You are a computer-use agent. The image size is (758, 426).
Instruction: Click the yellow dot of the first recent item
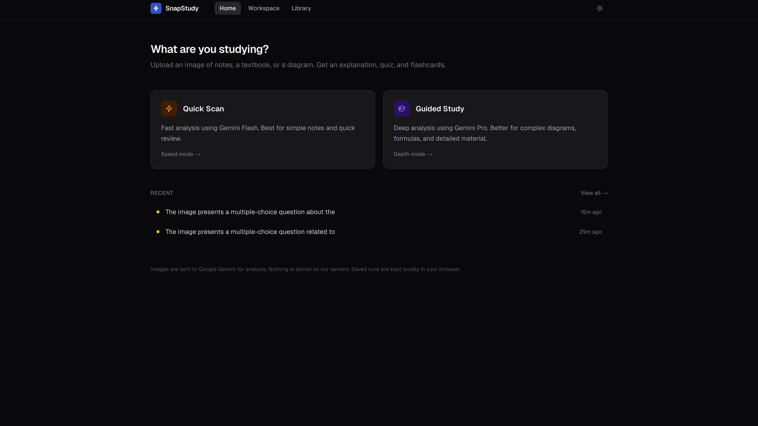click(158, 212)
